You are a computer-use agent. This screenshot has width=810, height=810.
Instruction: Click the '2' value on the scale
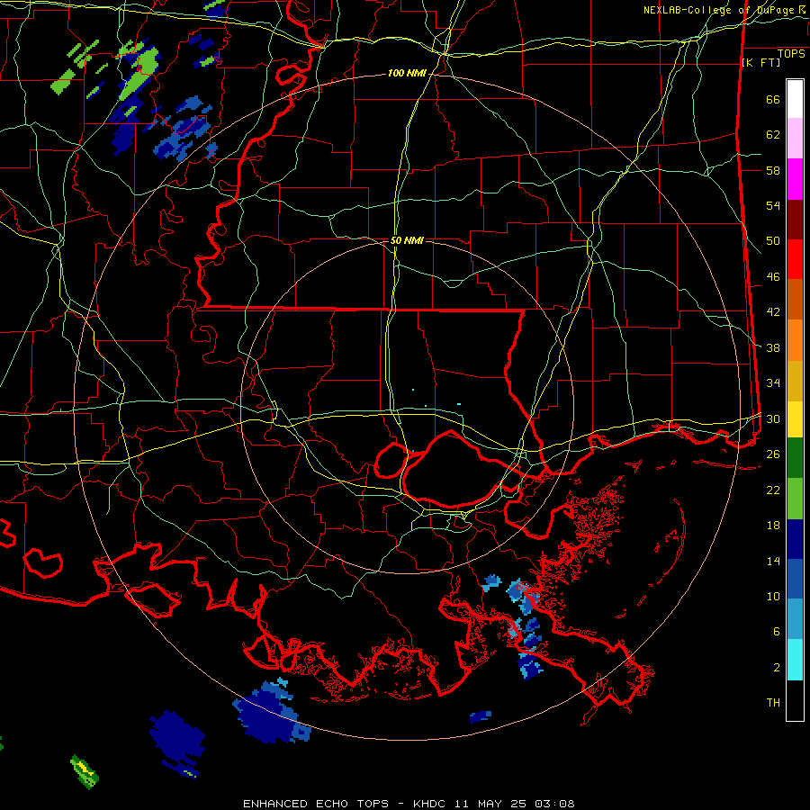[777, 668]
